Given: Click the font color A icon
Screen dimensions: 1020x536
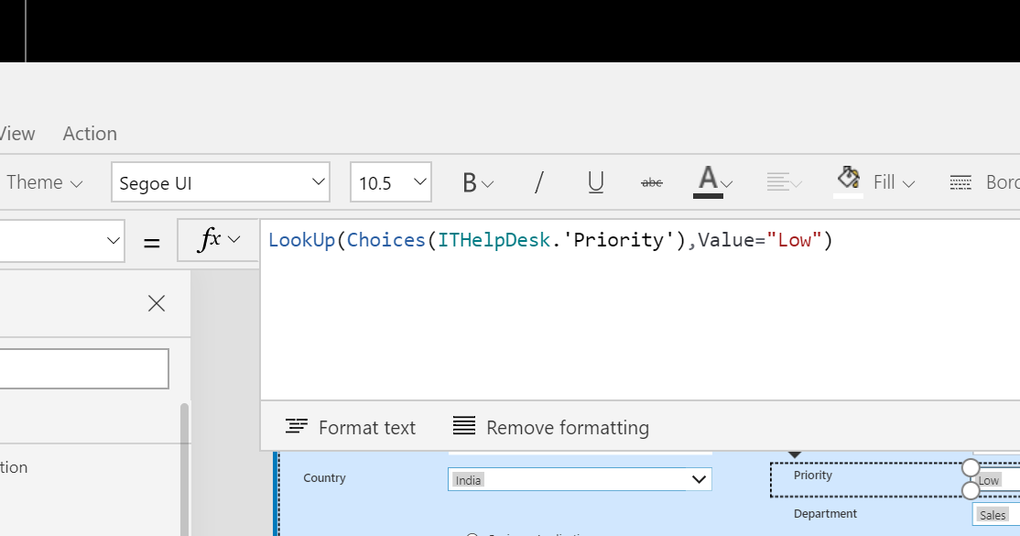Looking at the screenshot, I should pyautogui.click(x=708, y=179).
